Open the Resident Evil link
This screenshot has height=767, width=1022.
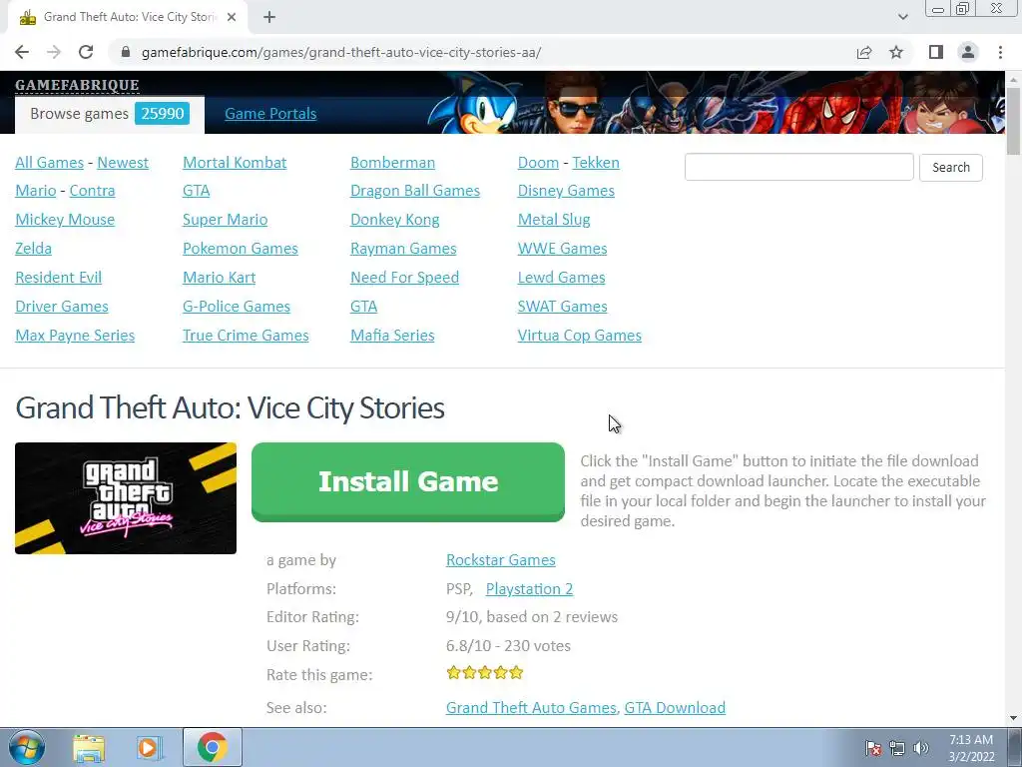point(58,278)
